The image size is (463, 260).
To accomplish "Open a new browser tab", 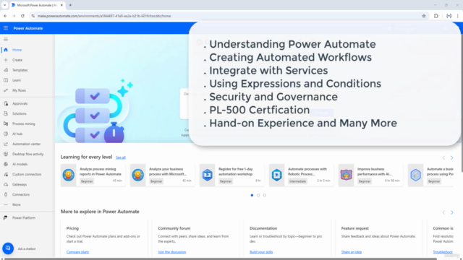I will tap(70, 5).
